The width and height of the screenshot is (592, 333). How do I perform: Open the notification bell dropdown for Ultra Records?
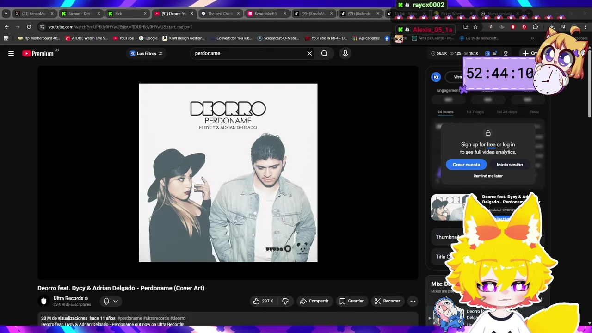coord(111,301)
